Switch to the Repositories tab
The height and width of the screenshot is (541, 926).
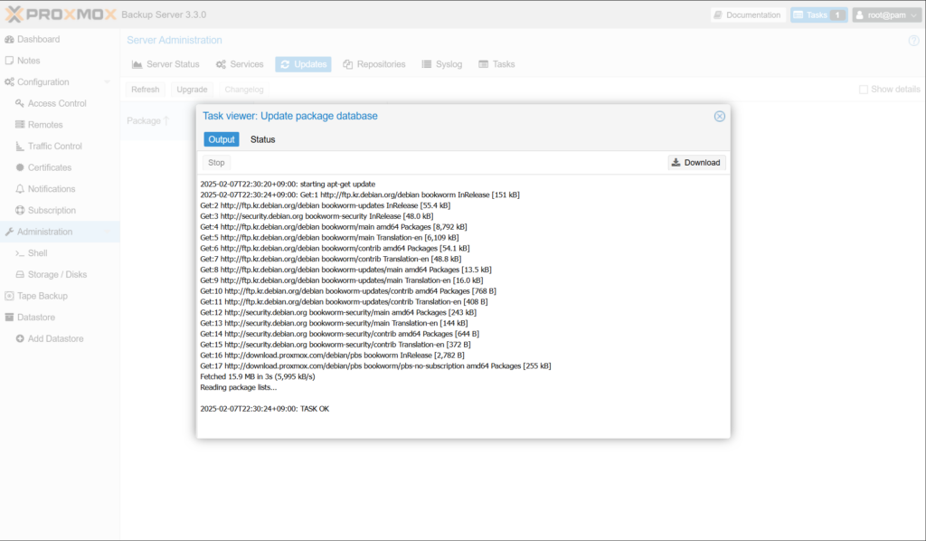click(373, 64)
